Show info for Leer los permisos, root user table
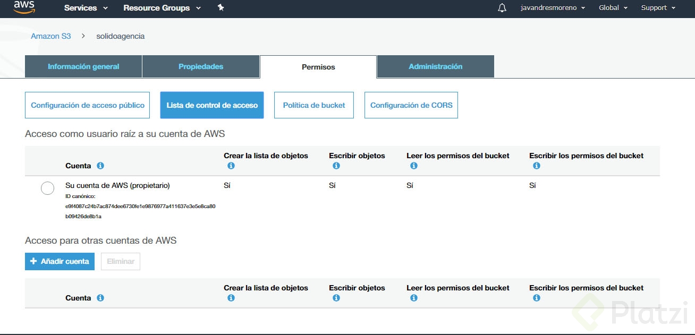The width and height of the screenshot is (695, 335). click(x=413, y=166)
